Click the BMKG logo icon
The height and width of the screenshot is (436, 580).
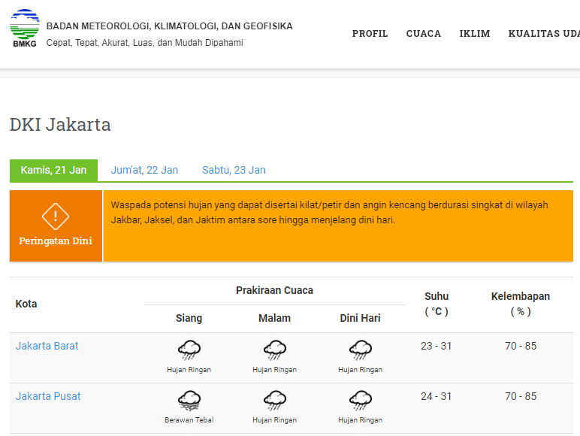click(x=24, y=28)
